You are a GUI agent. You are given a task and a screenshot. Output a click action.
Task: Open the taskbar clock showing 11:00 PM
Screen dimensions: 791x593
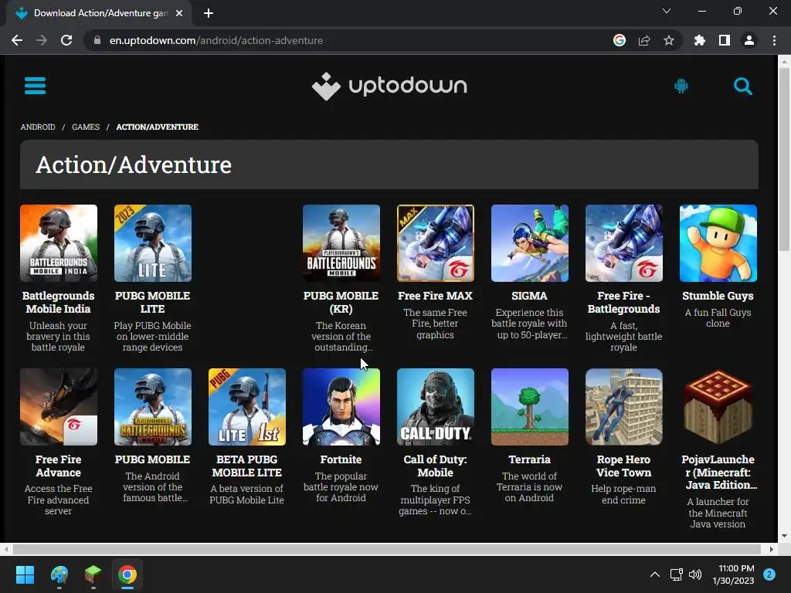(734, 574)
